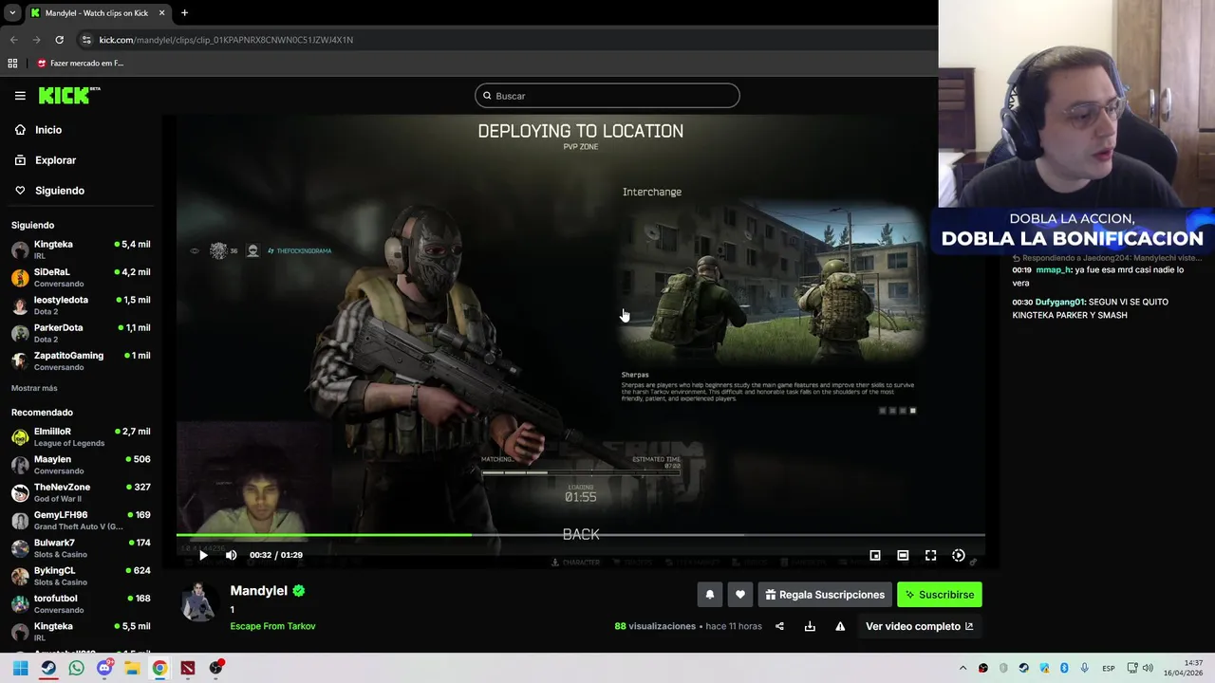Image resolution: width=1215 pixels, height=683 pixels.
Task: Open torofutbol recommended channel
Action: (x=81, y=603)
